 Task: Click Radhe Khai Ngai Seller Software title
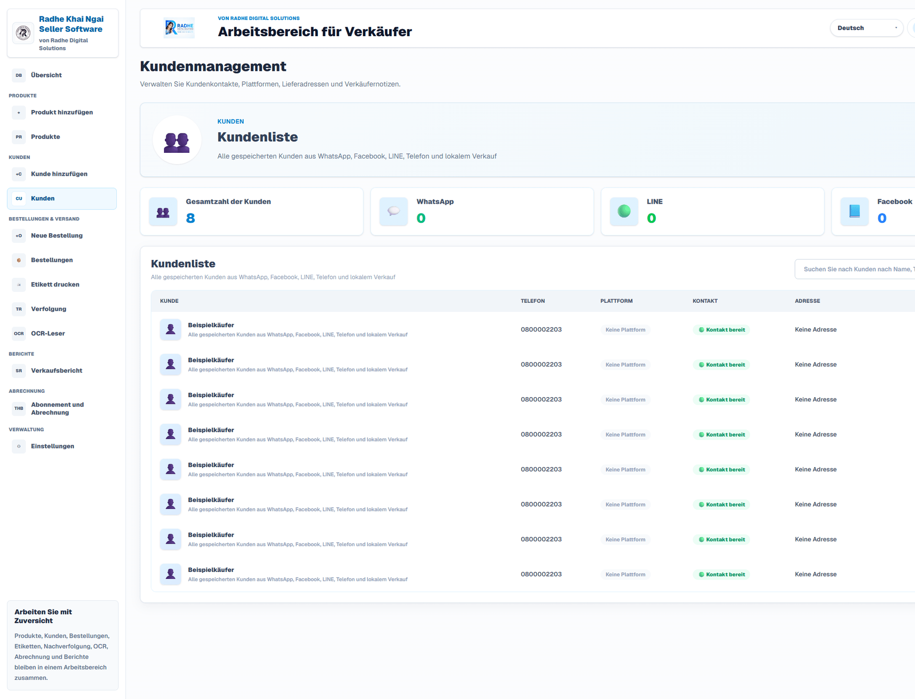click(x=71, y=24)
